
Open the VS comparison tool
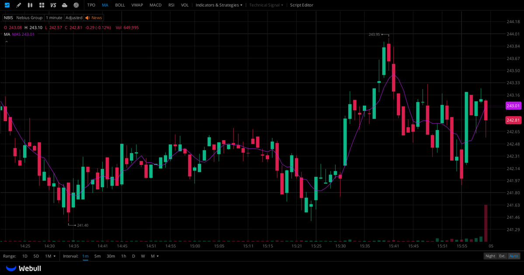pos(53,5)
